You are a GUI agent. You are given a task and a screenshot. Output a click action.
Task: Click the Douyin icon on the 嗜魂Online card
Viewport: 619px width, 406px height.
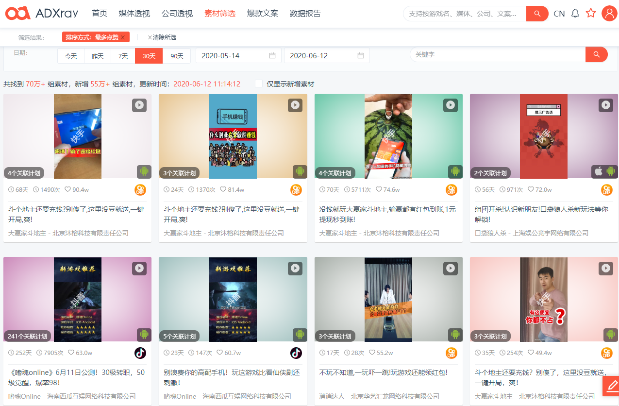[x=140, y=353]
